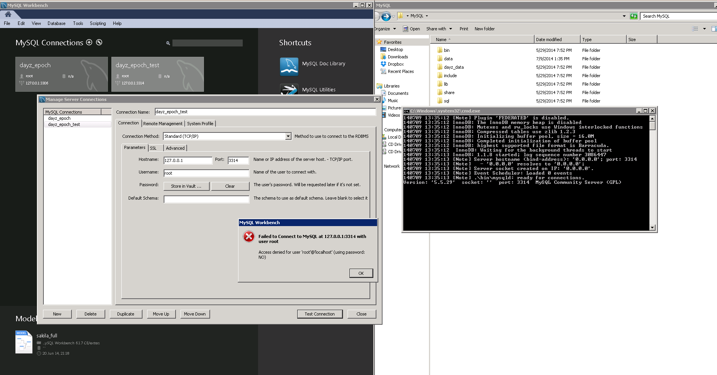This screenshot has width=717, height=375.
Task: Click cmd.exe window title icon
Action: [406, 111]
